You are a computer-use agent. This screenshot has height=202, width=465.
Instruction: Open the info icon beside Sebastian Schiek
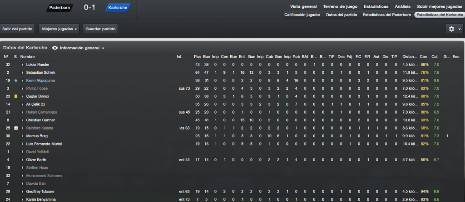[x=22, y=72]
